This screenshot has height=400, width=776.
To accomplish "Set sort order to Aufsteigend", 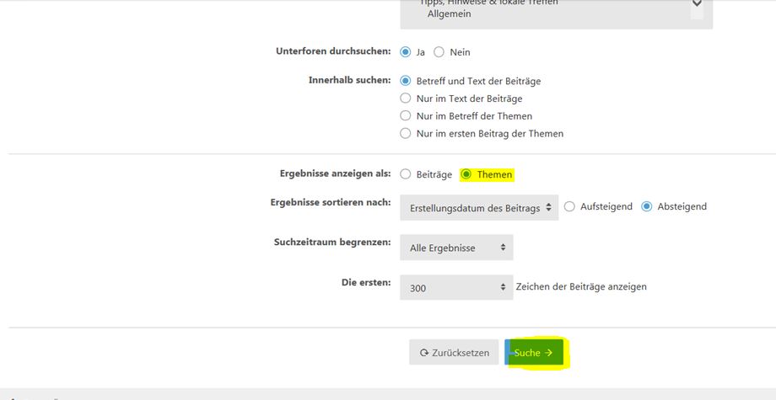I will click(x=569, y=206).
